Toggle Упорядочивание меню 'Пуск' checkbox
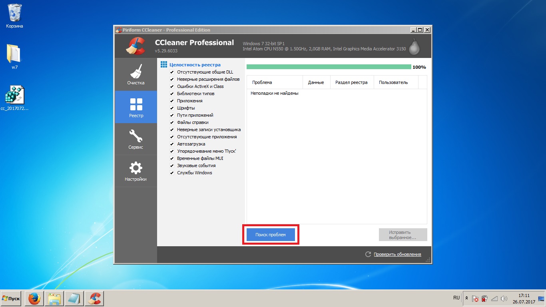This screenshot has height=307, width=546. [x=172, y=151]
